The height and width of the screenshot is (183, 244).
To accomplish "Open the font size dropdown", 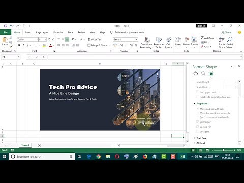I will click(45, 39).
